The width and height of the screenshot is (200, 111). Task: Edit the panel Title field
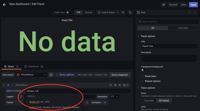[169, 46]
